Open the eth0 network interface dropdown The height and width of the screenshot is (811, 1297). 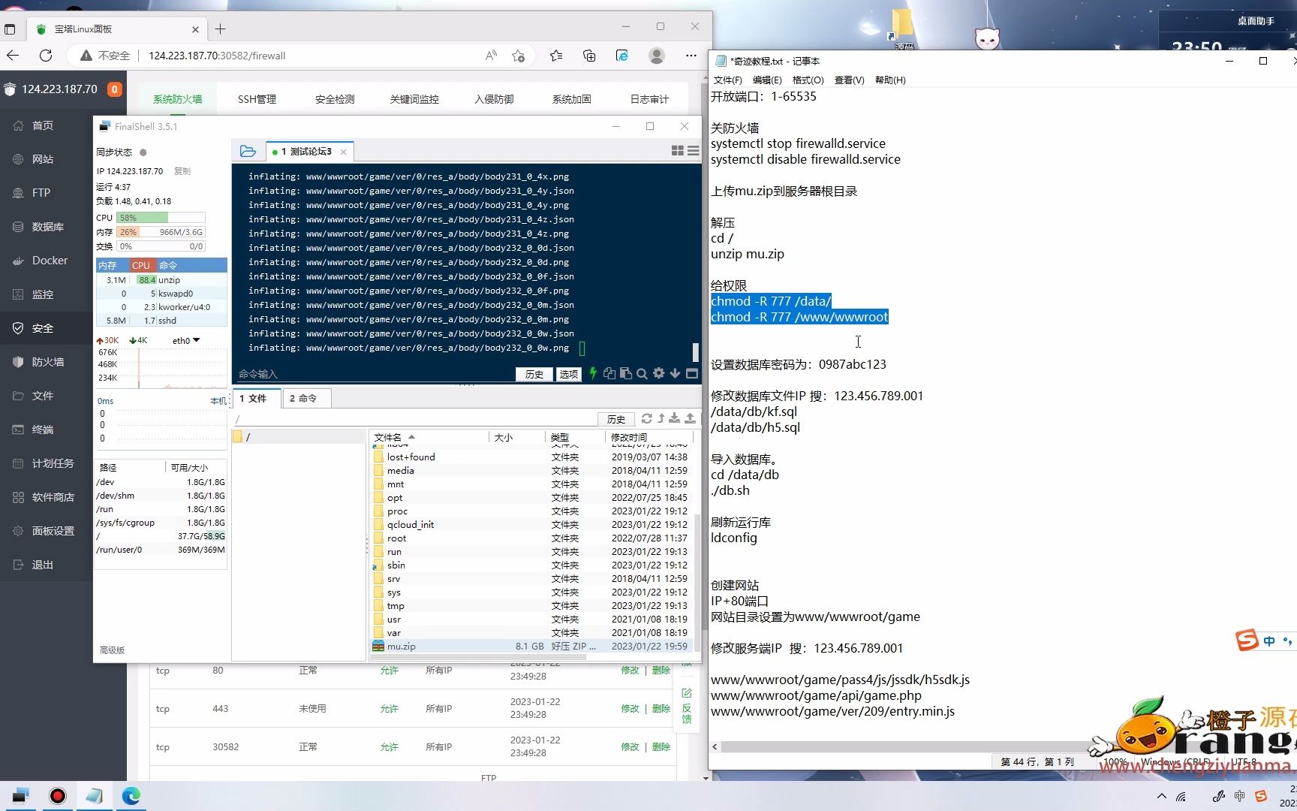185,340
